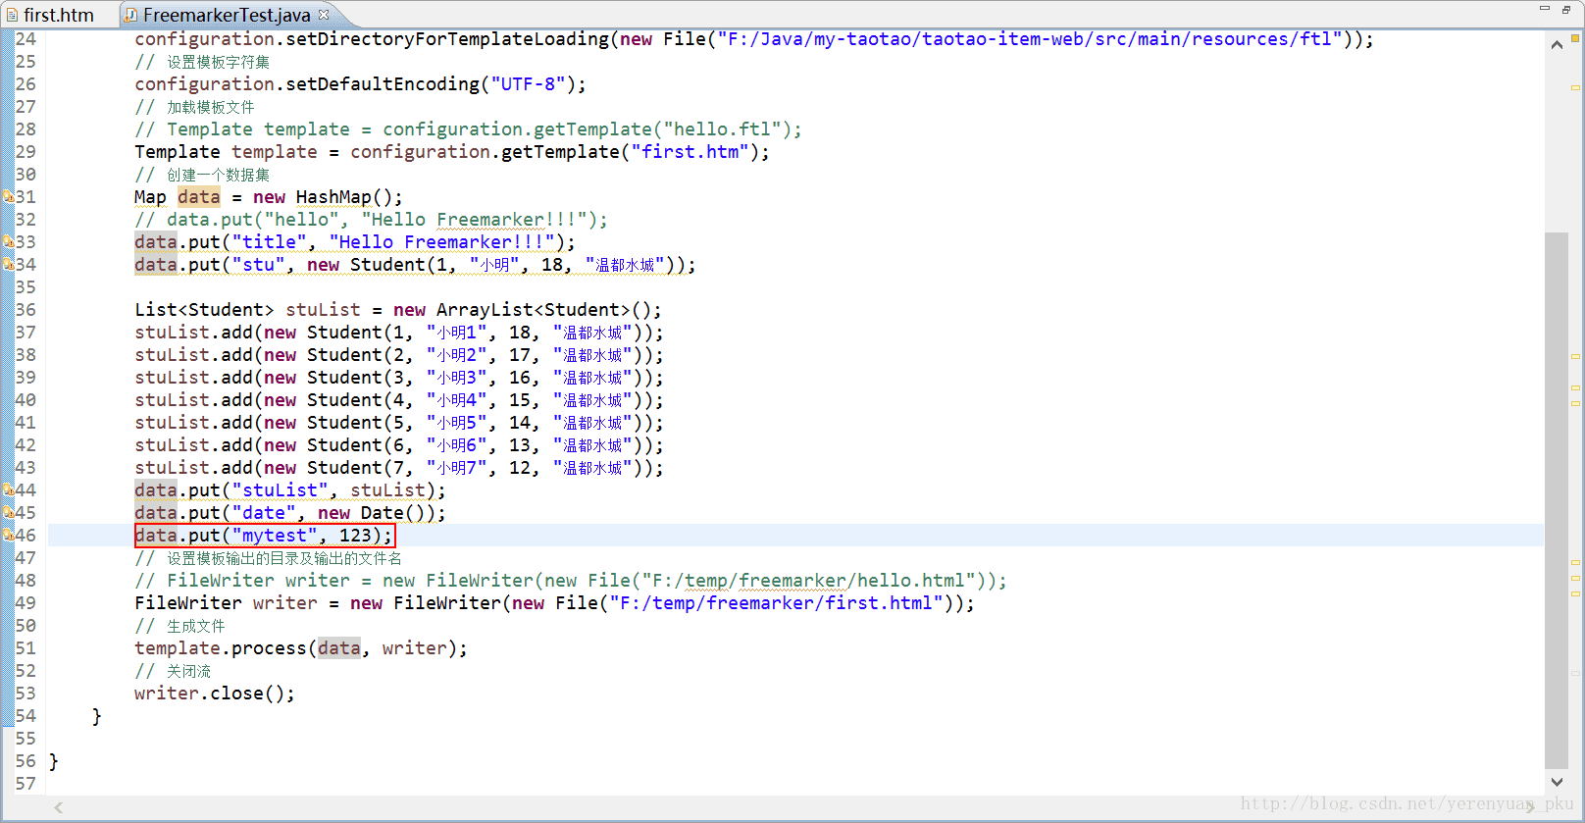
Task: Click the commented getTemplate("hello.ftl") line
Action: click(468, 129)
